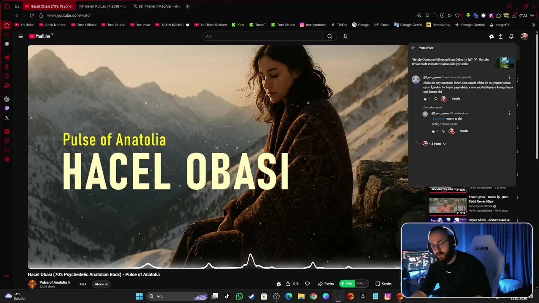Open Twitch in Opera sidebar
The image size is (539, 303).
[7, 109]
